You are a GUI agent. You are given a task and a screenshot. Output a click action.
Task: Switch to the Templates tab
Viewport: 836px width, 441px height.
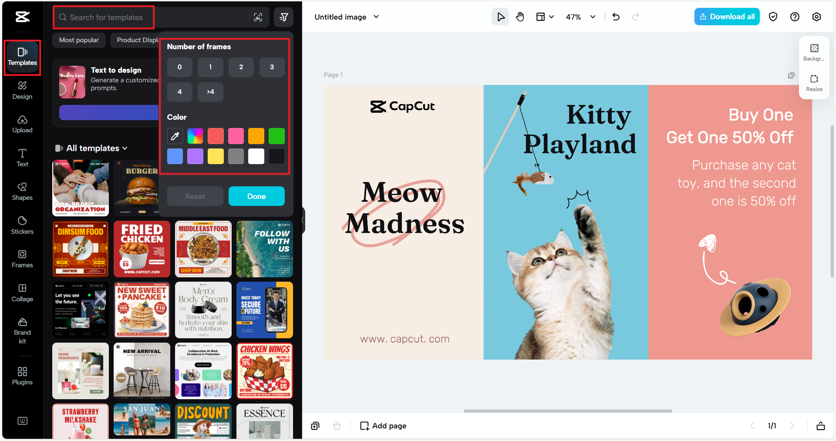click(x=22, y=57)
